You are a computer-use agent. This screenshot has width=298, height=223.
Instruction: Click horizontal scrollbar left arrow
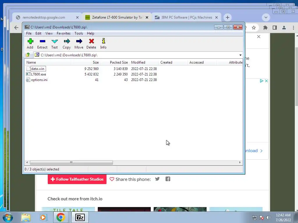click(x=27, y=162)
